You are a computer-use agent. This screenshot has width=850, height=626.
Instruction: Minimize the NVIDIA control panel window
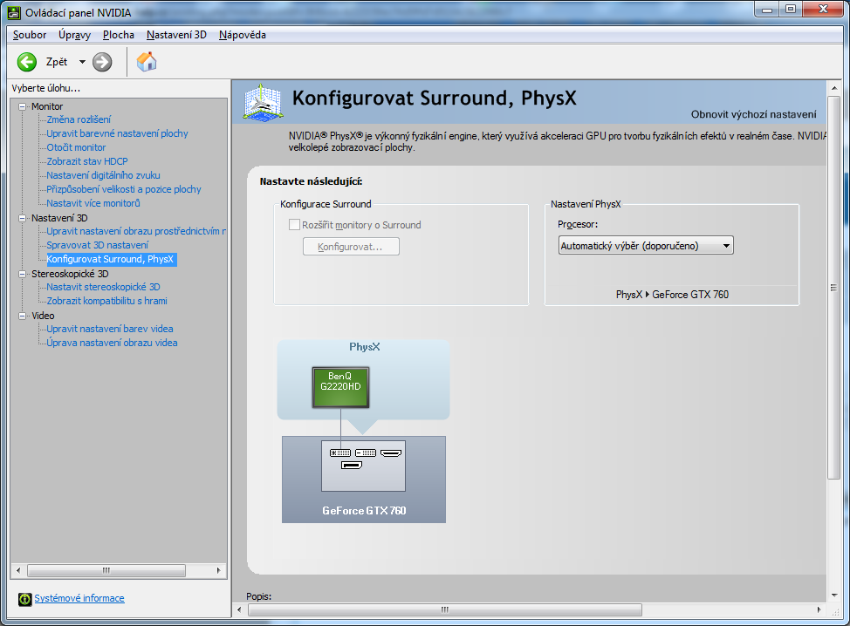tap(767, 10)
